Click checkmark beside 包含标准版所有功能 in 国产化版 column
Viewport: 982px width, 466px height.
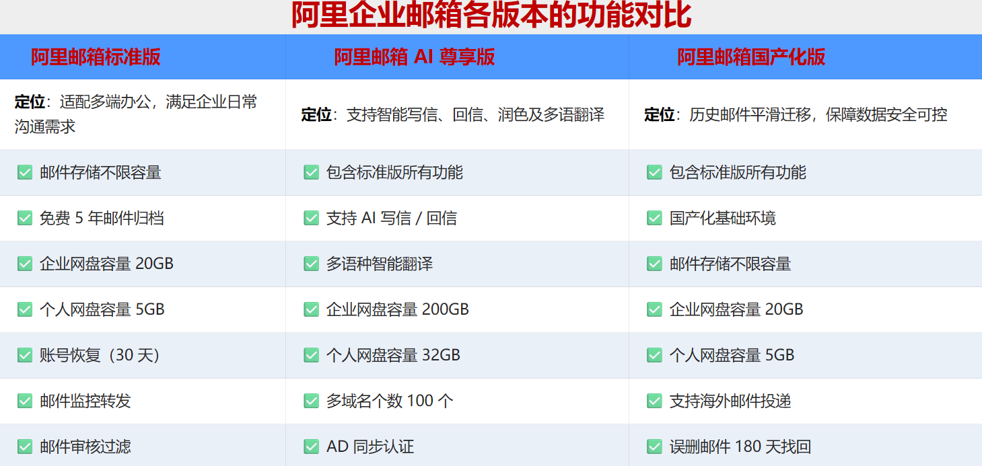[654, 172]
